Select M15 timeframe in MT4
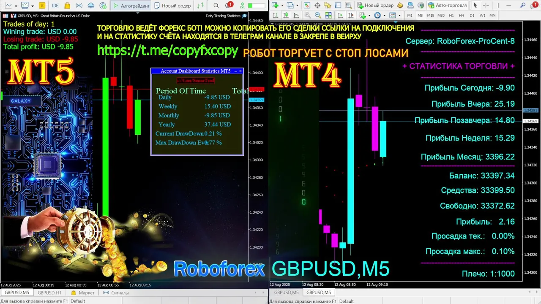This screenshot has width=541, height=304. tap(430, 15)
